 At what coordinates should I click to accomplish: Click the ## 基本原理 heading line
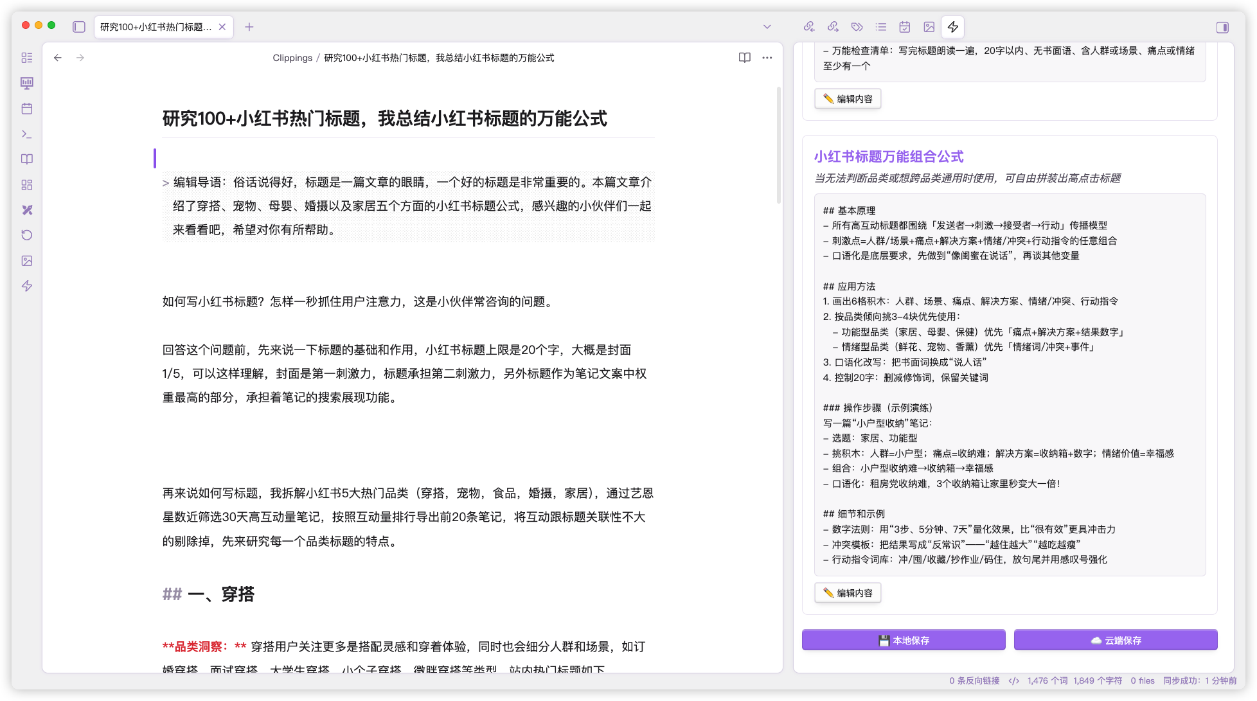(x=849, y=211)
